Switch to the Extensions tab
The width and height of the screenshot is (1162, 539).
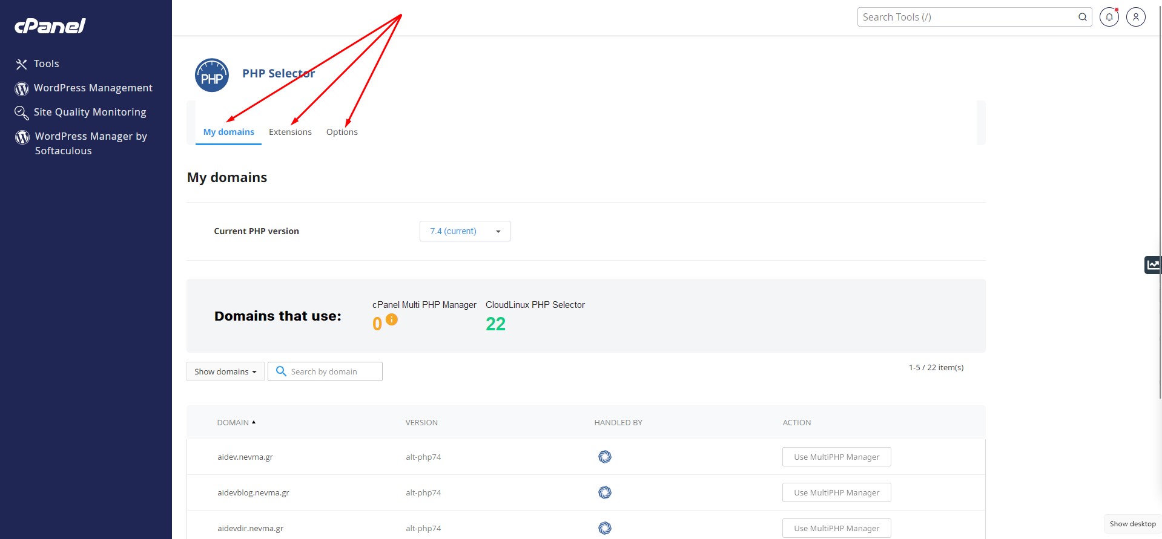point(290,132)
